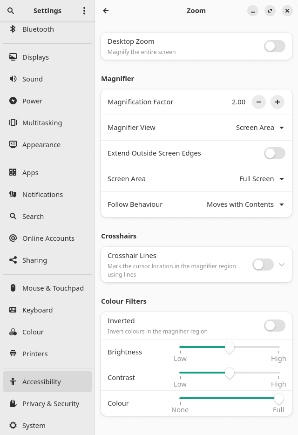Enable Extend Outside Screen Edges switch
This screenshot has width=298, height=435.
point(274,153)
